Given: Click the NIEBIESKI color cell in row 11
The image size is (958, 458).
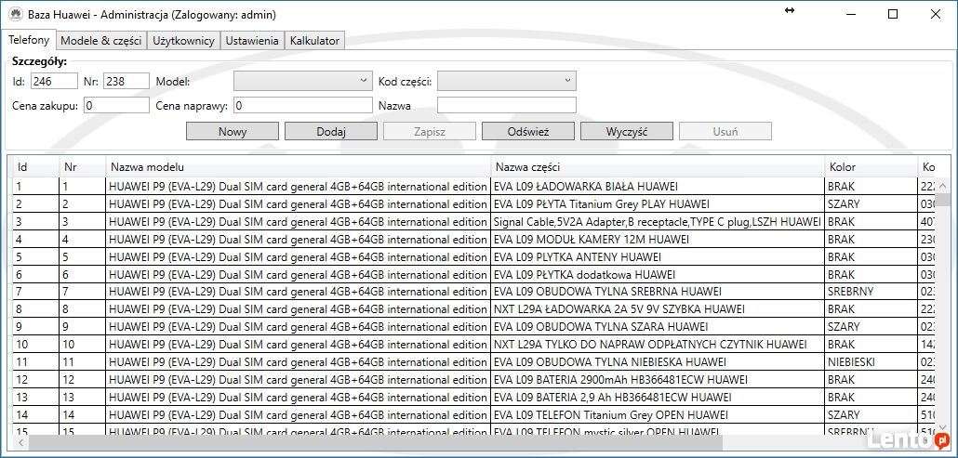Looking at the screenshot, I should 871,362.
